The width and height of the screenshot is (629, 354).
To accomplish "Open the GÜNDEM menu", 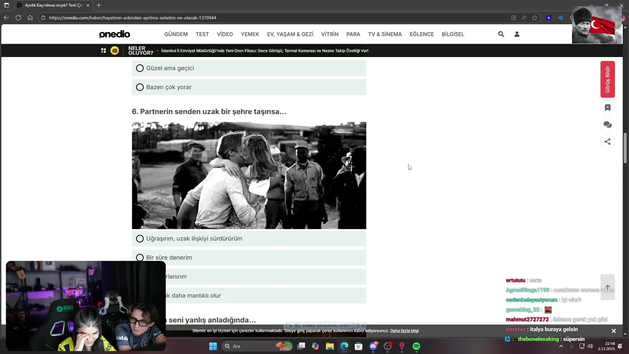I will coord(176,34).
